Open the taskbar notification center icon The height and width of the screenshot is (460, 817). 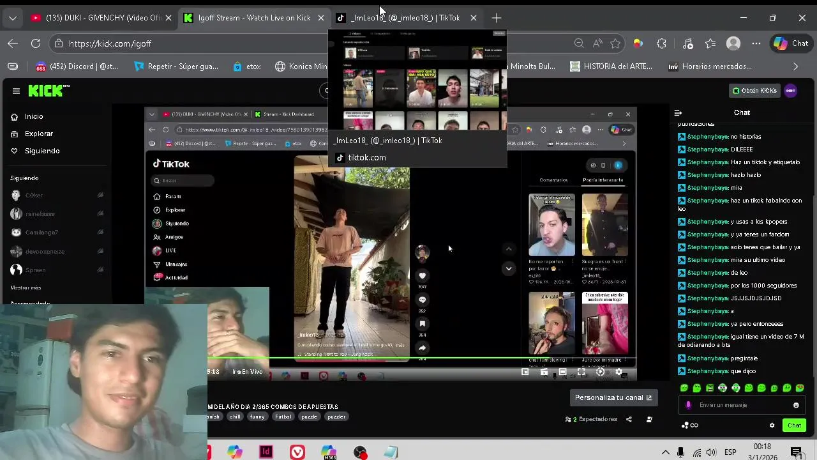coord(796,452)
